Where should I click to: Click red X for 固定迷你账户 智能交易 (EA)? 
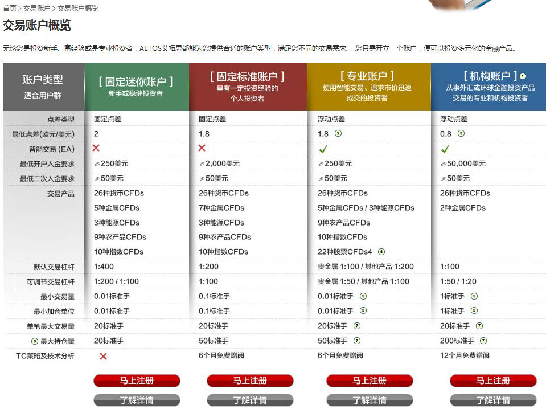pyautogui.click(x=96, y=148)
